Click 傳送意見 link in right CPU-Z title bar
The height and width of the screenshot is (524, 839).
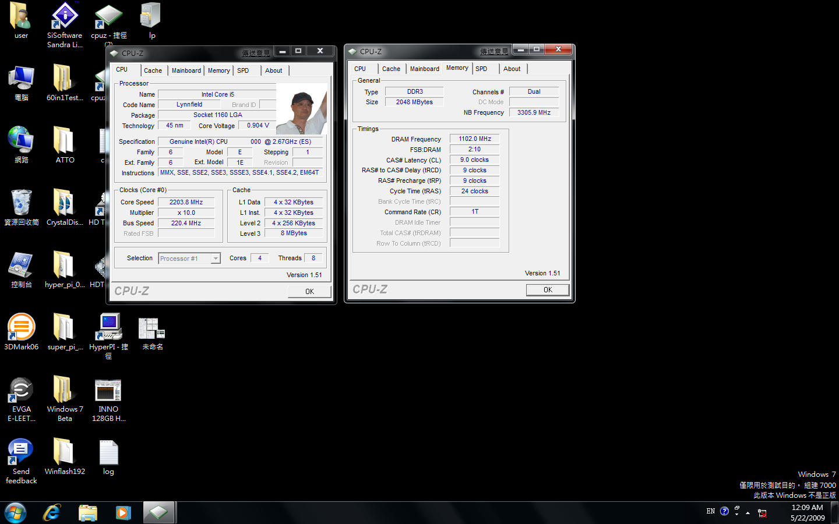pos(494,52)
